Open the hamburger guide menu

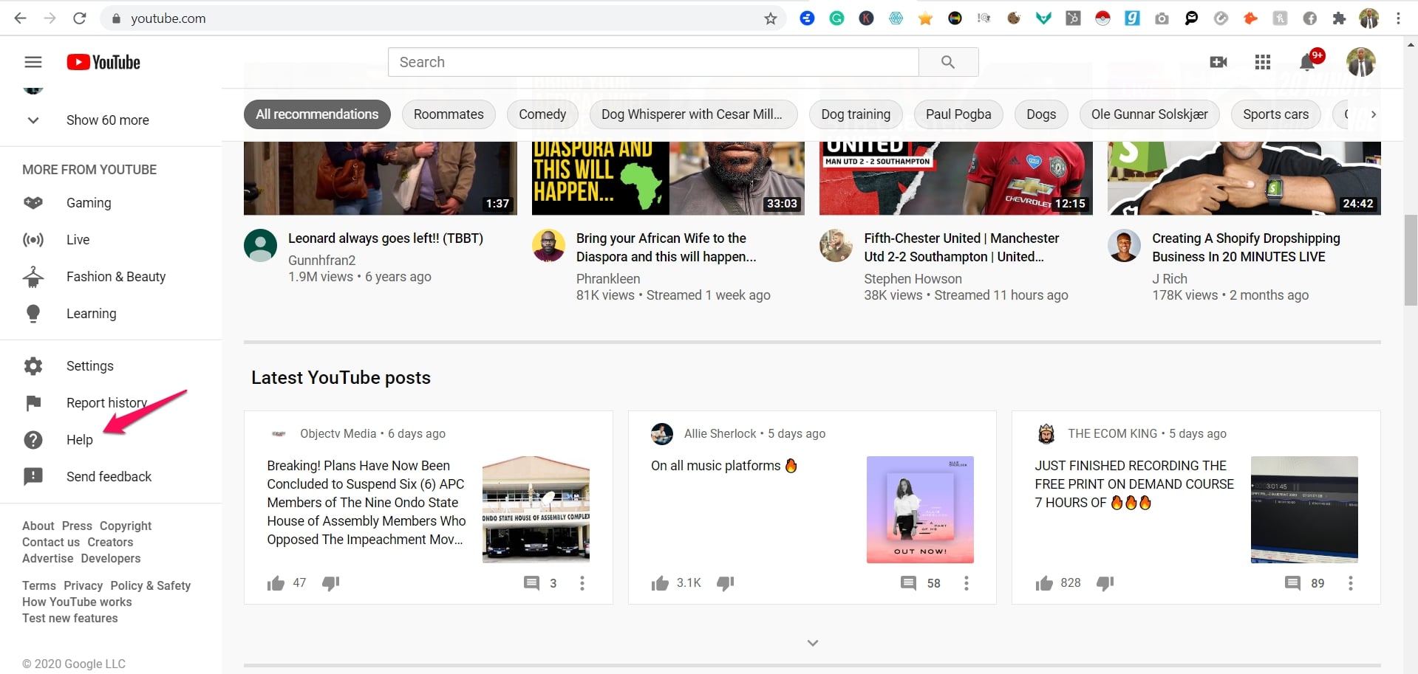(x=33, y=62)
